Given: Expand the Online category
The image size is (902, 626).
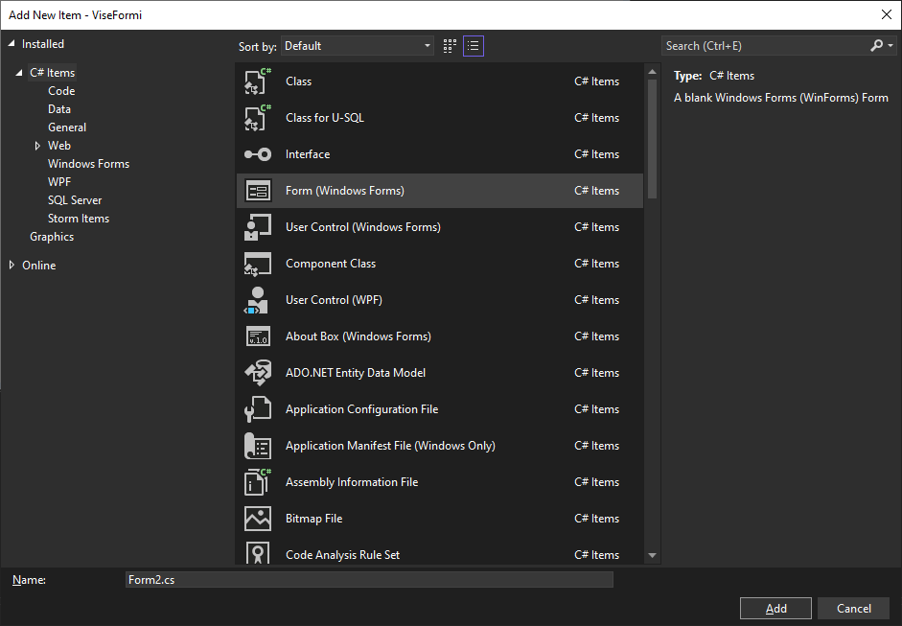Looking at the screenshot, I should point(12,266).
